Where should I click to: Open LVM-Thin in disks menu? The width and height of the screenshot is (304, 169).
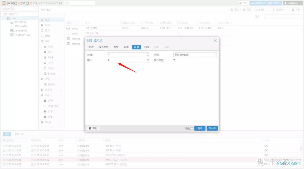click(53, 106)
